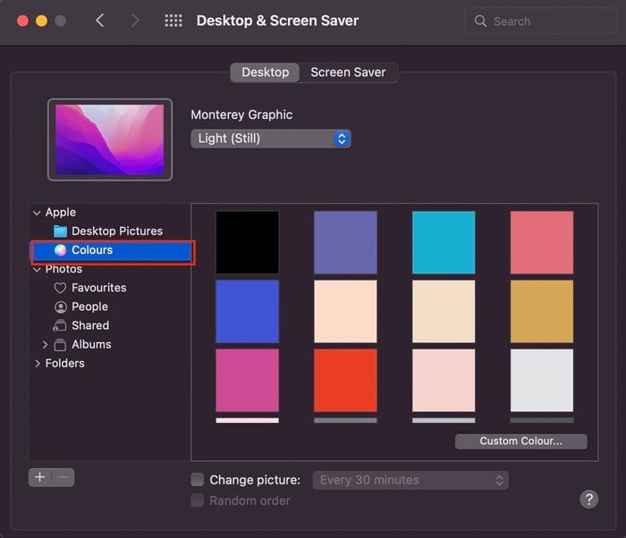This screenshot has height=538, width=626.
Task: Enable the Change picture checkbox
Action: (198, 479)
